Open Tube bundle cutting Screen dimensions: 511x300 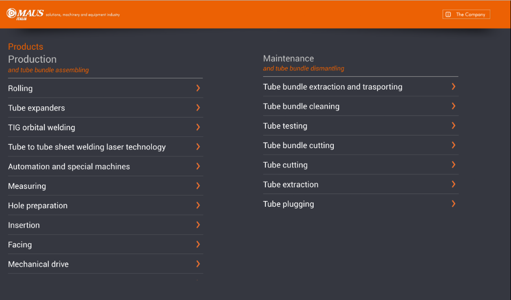(361, 145)
